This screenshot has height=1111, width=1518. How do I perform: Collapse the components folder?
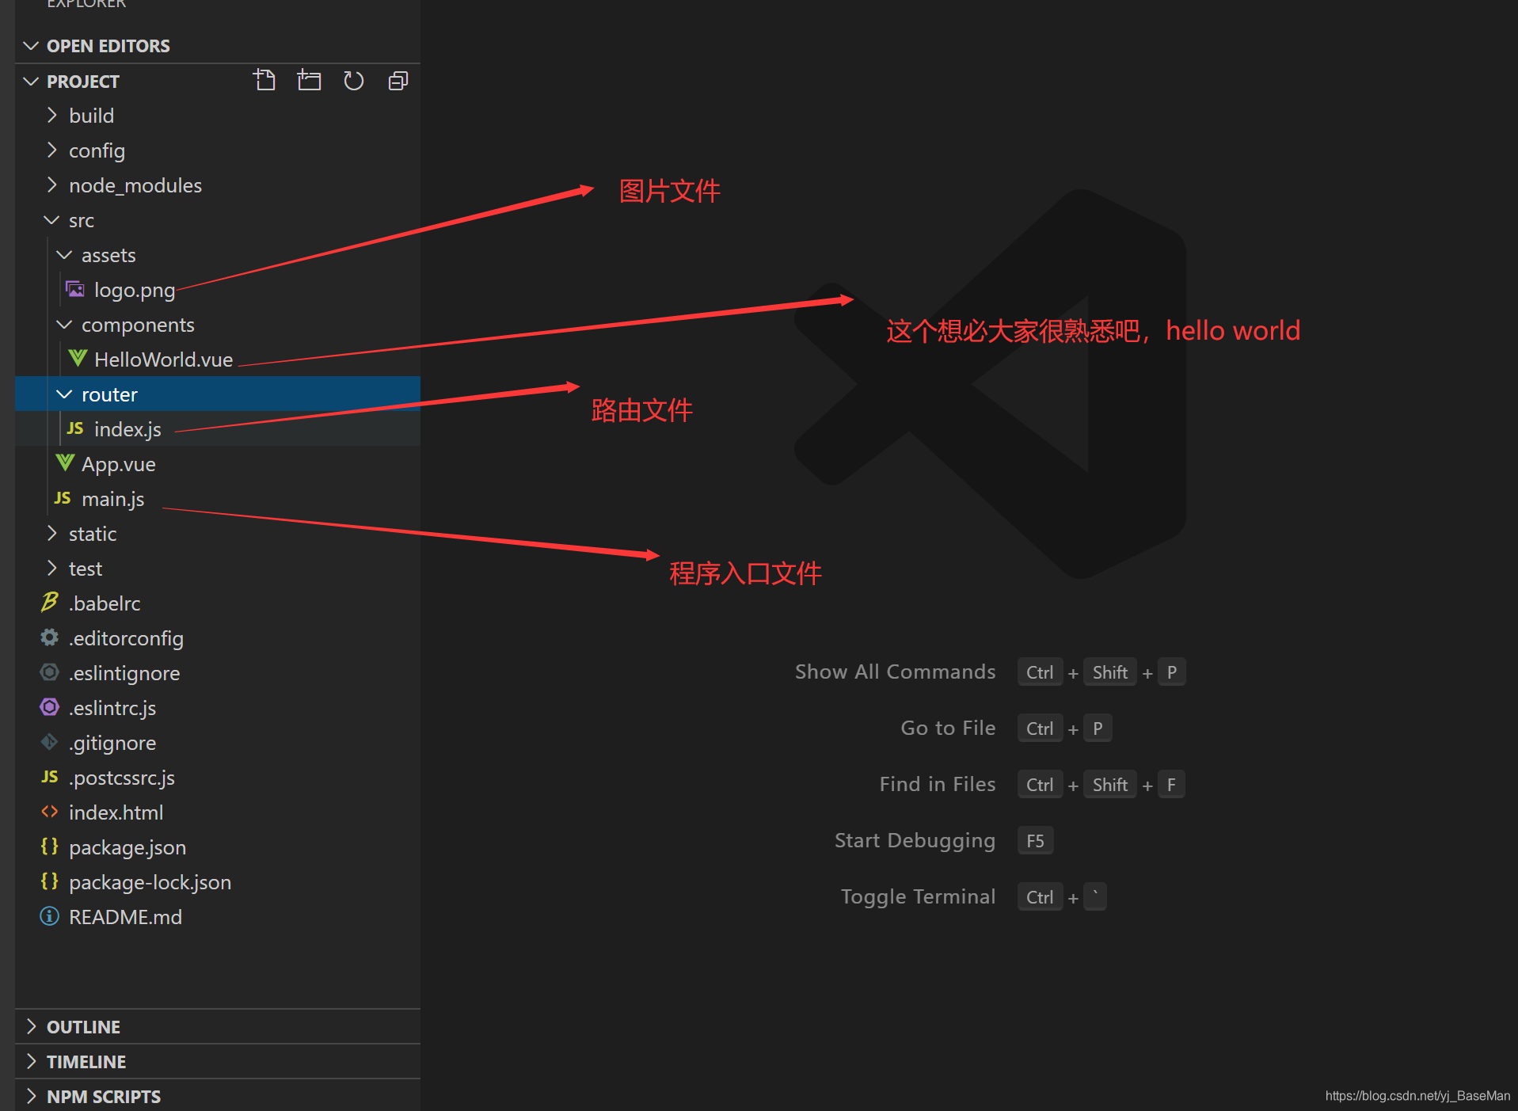coord(64,325)
